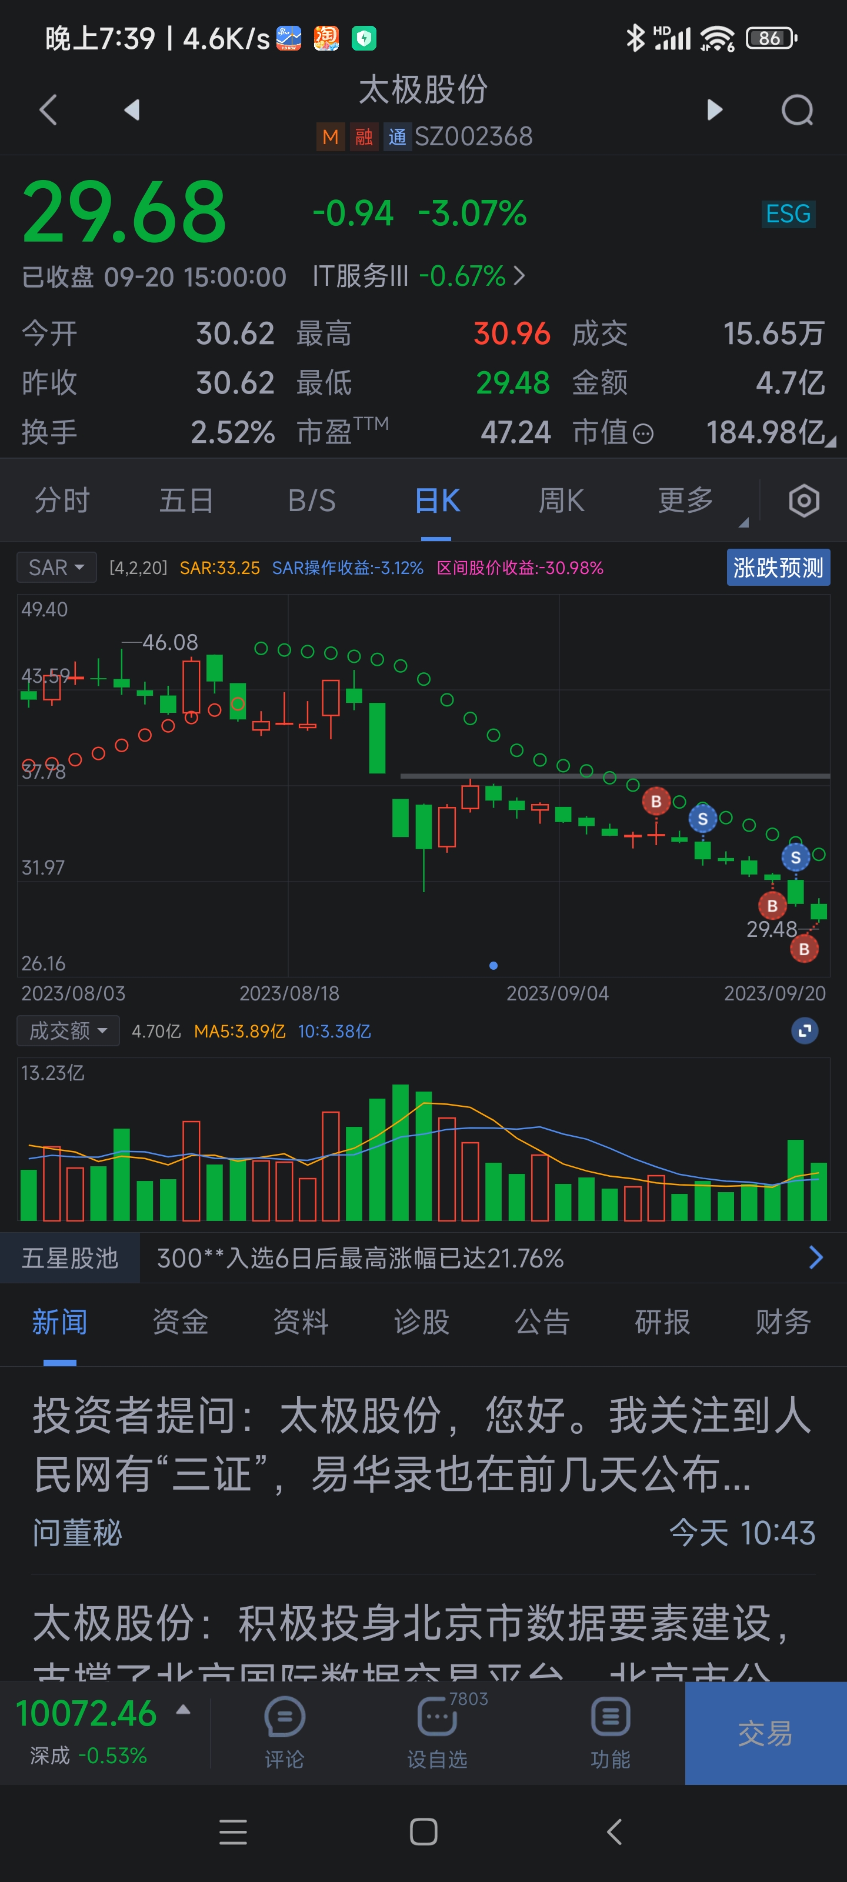The image size is (847, 1882).
Task: Open 五星股池 banner arrow
Action: coord(816,1257)
